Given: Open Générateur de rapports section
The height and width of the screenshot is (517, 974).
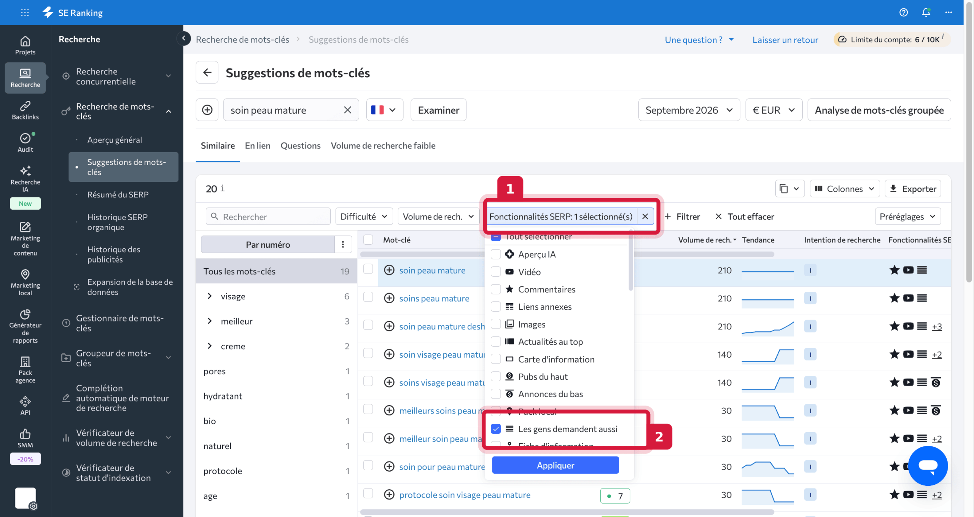Looking at the screenshot, I should click(x=25, y=326).
